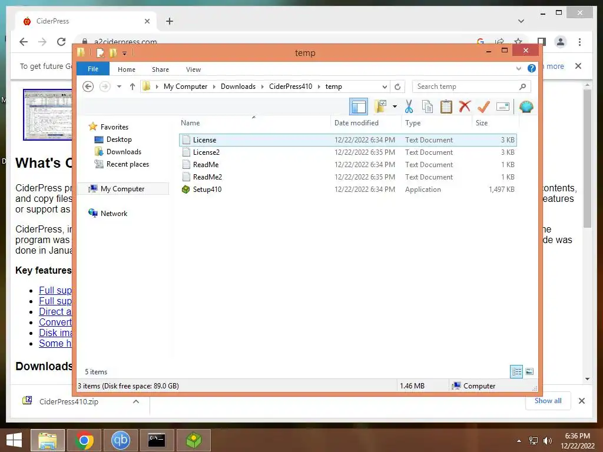
Task: Select Favorites in the navigation pane
Action: tap(114, 127)
